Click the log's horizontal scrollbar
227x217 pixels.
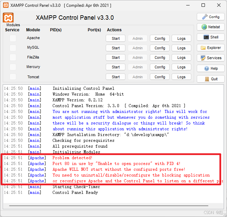click(x=109, y=205)
